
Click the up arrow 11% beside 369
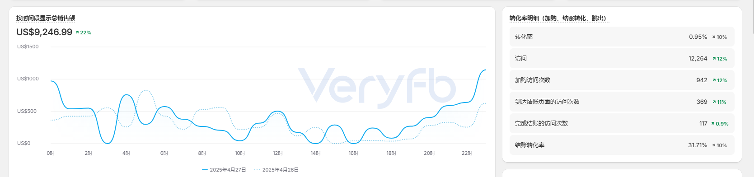pos(719,102)
